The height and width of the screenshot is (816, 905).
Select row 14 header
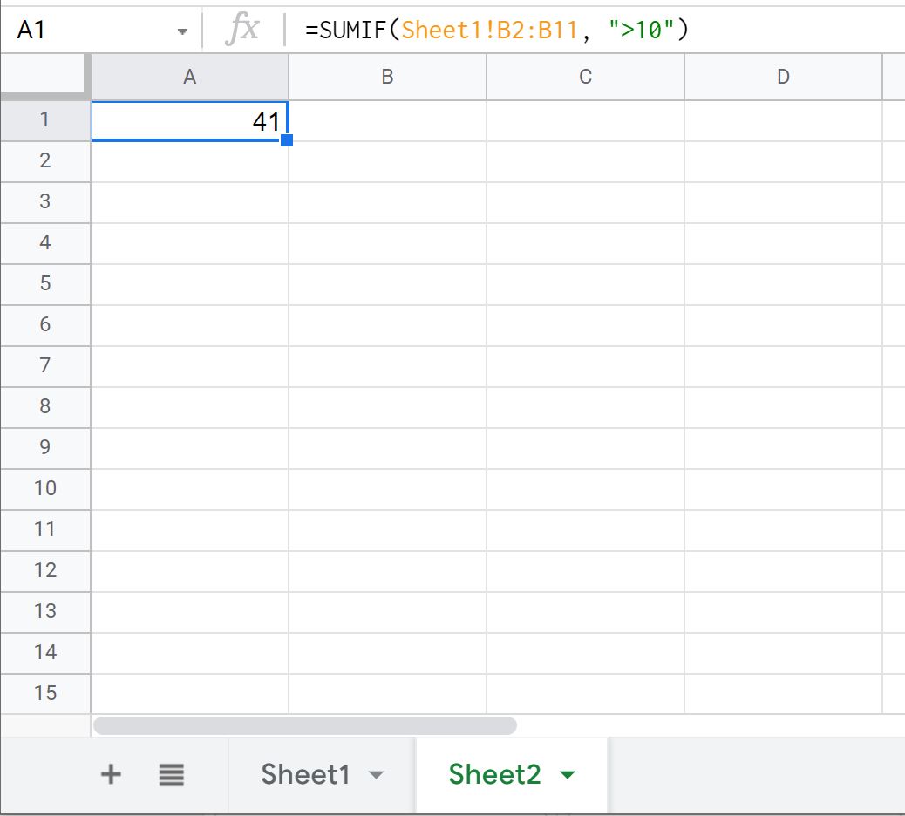[45, 653]
